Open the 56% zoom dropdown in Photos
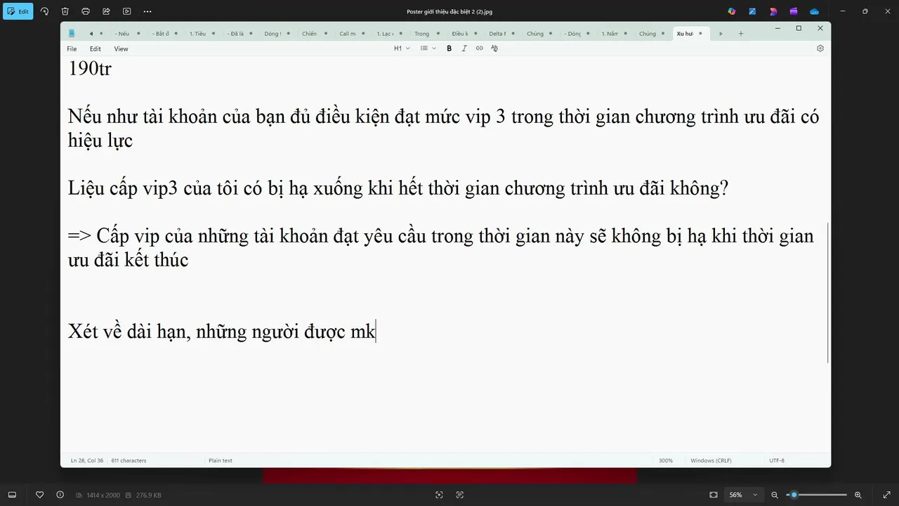Image resolution: width=899 pixels, height=506 pixels. (x=744, y=495)
